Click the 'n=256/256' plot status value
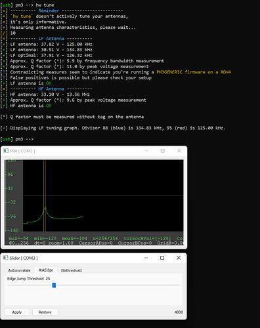Image resolution: width=260 pixels, height=328 pixels. (106, 238)
